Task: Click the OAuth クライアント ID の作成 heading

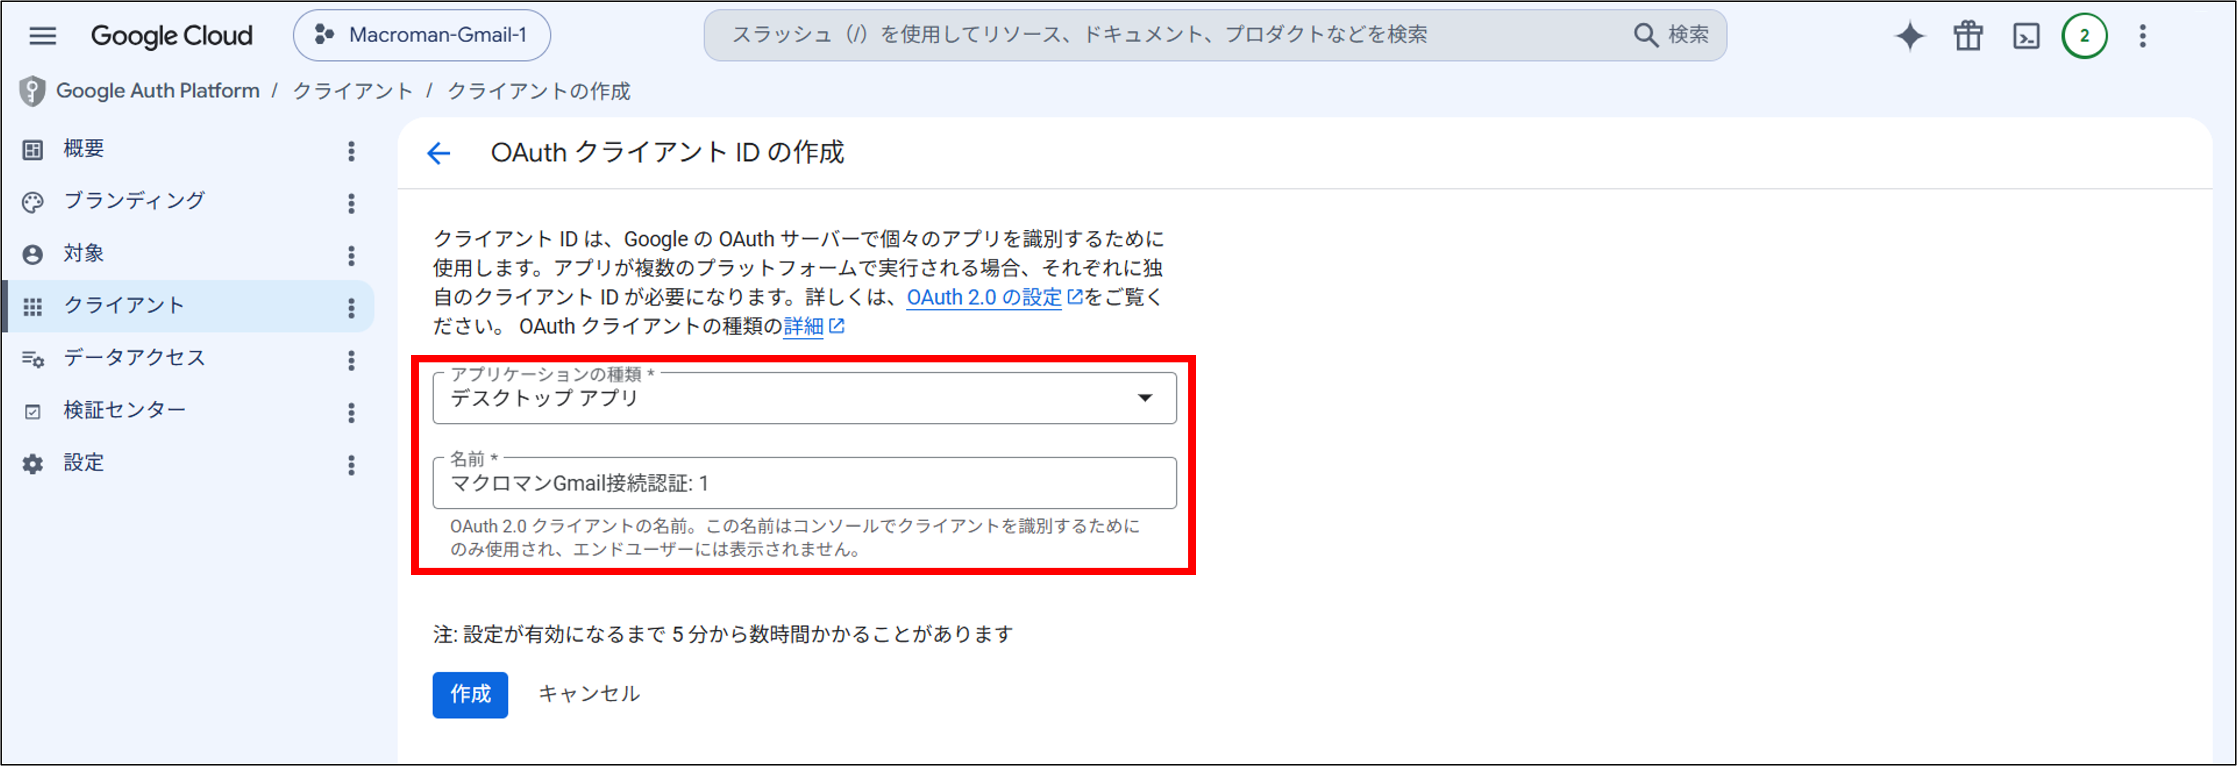Action: pos(667,153)
